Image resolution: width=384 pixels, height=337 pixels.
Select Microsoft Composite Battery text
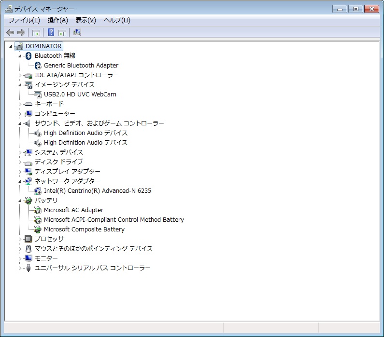coord(84,229)
